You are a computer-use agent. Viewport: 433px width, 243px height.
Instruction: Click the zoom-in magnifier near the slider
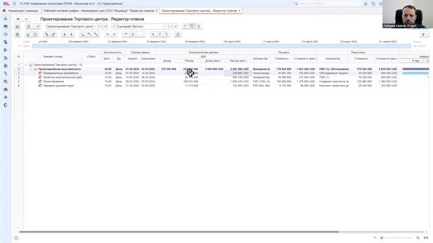point(418,238)
